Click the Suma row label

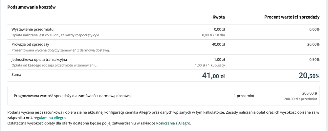coord(16,75)
